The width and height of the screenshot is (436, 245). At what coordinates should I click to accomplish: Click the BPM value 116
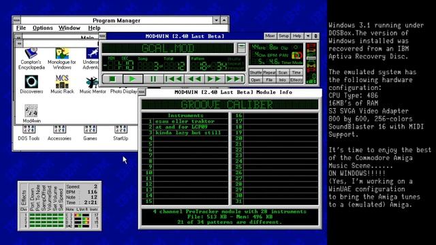coord(93,192)
